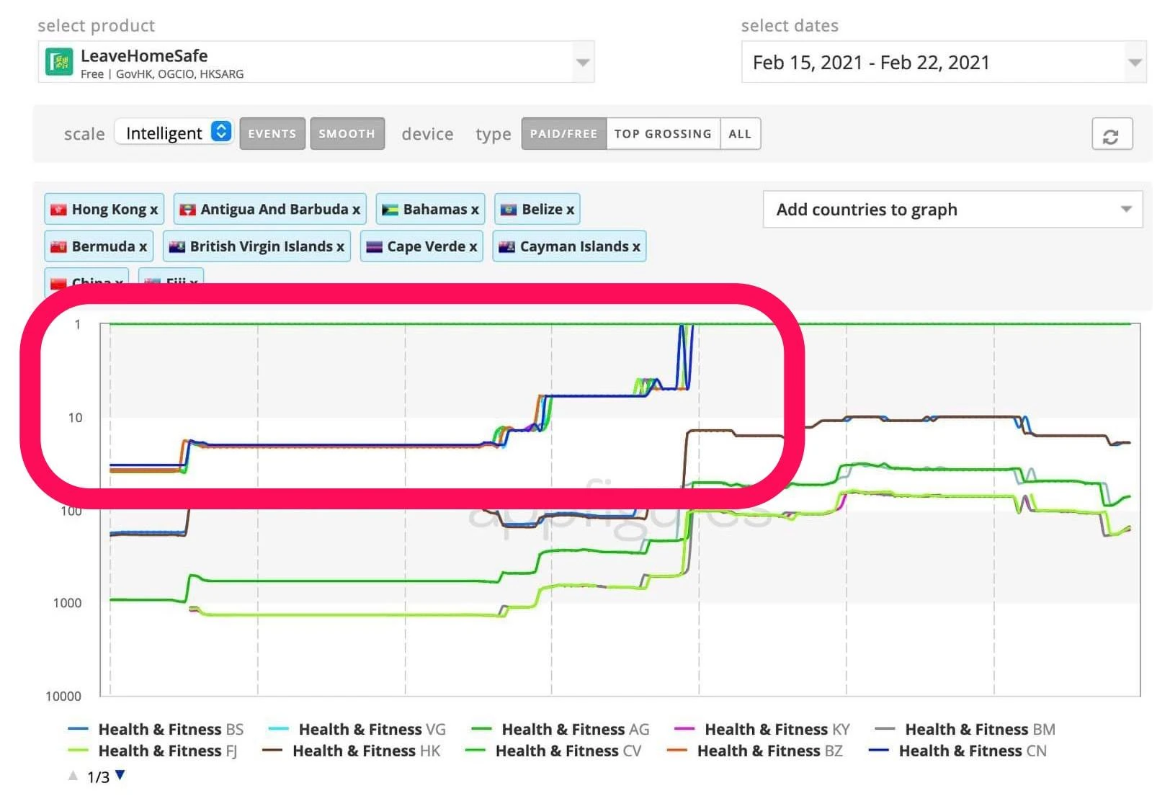Remove the Bermuda country chip
1170x801 pixels.
pos(143,246)
